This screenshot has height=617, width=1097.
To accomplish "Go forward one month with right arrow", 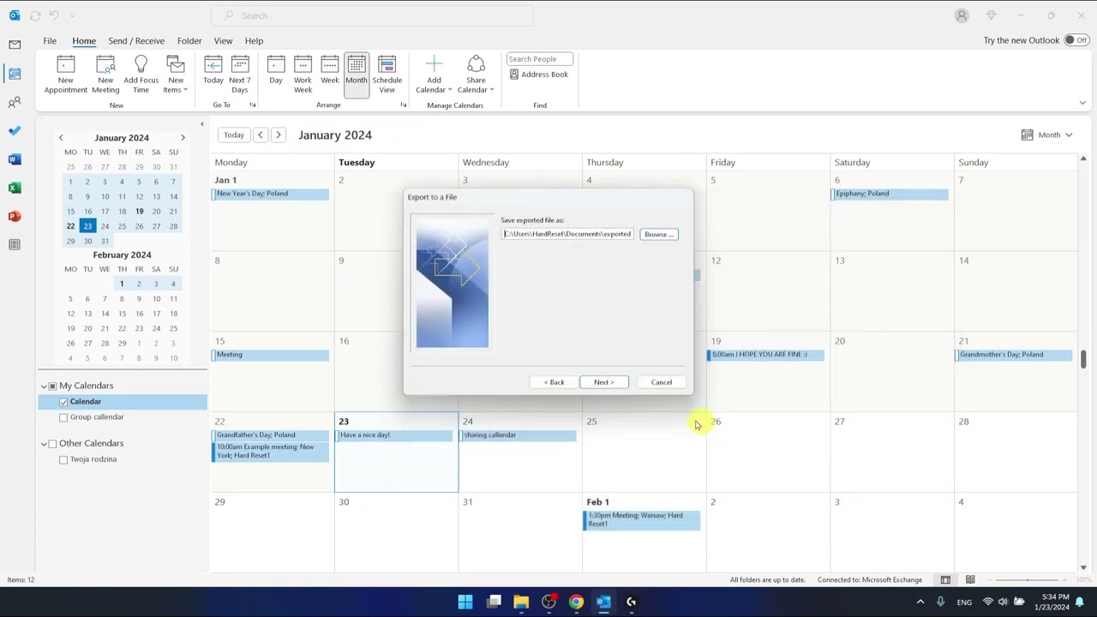I will 279,135.
